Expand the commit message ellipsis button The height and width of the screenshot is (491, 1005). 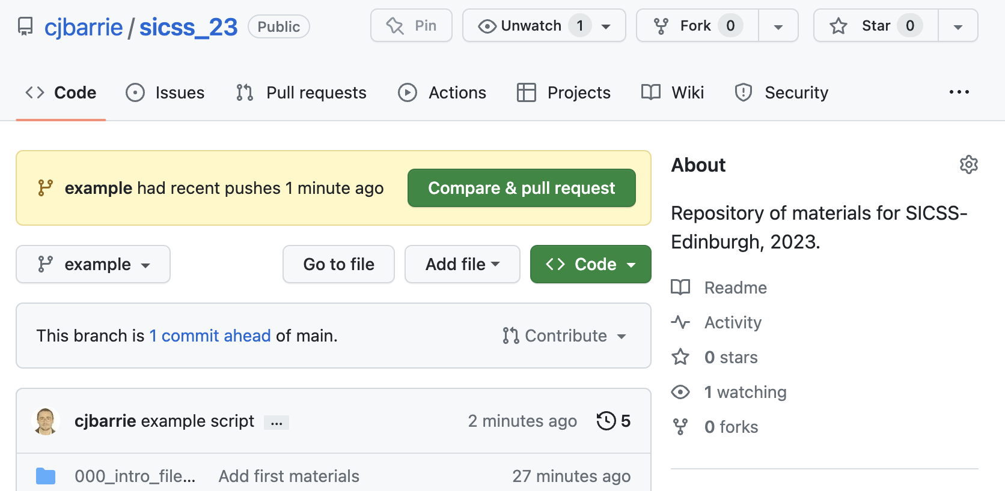coord(276,423)
